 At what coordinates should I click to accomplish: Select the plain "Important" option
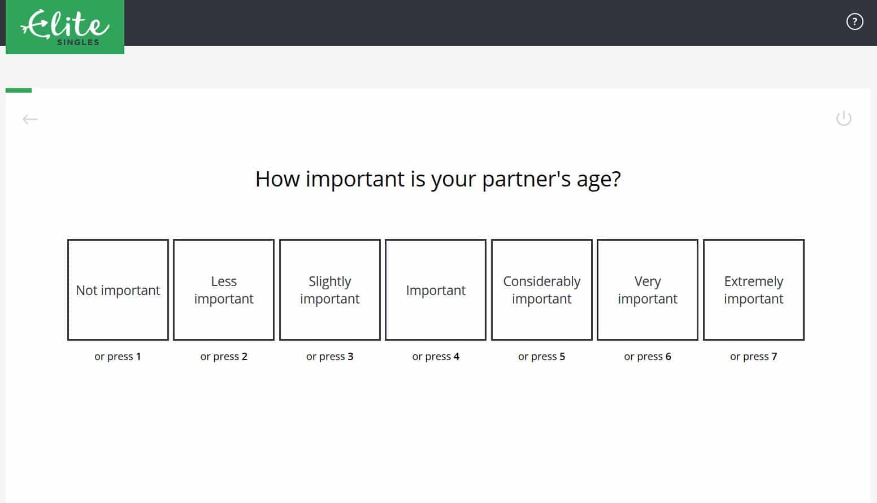[436, 290]
